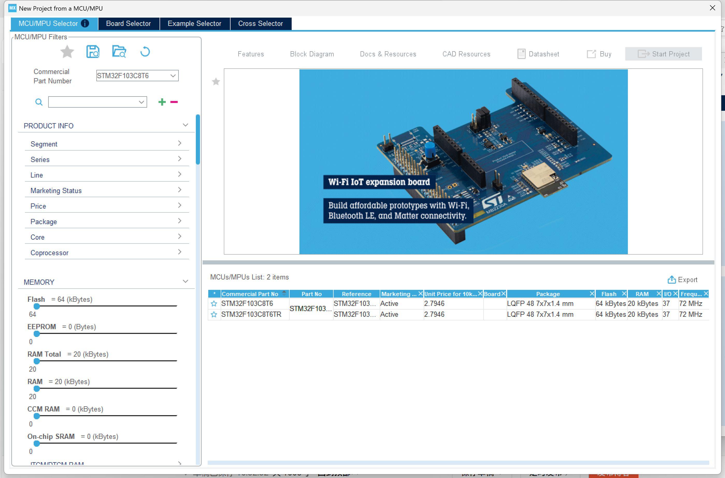Click the green plus add-filter icon
Viewport: 725px width, 478px height.
click(x=162, y=102)
